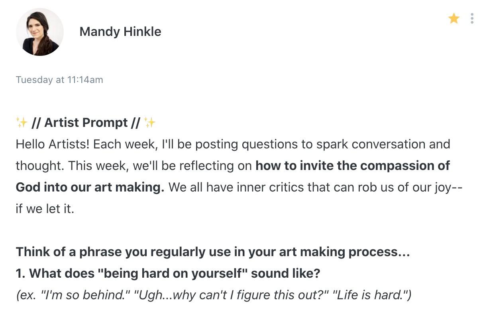Select the Hello Artists! greeting
487x312 pixels.
(x=53, y=144)
